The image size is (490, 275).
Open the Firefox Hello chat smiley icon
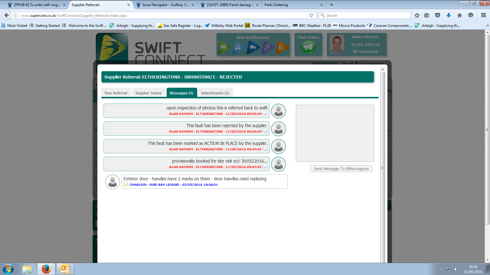(x=471, y=15)
